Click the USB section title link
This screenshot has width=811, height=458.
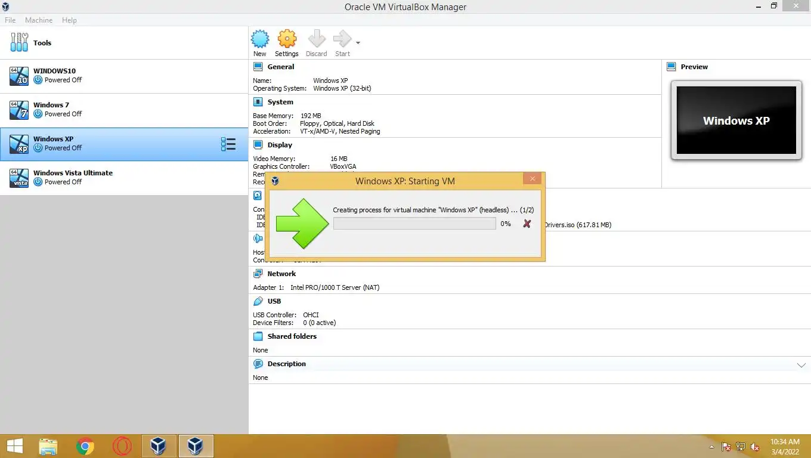274,301
